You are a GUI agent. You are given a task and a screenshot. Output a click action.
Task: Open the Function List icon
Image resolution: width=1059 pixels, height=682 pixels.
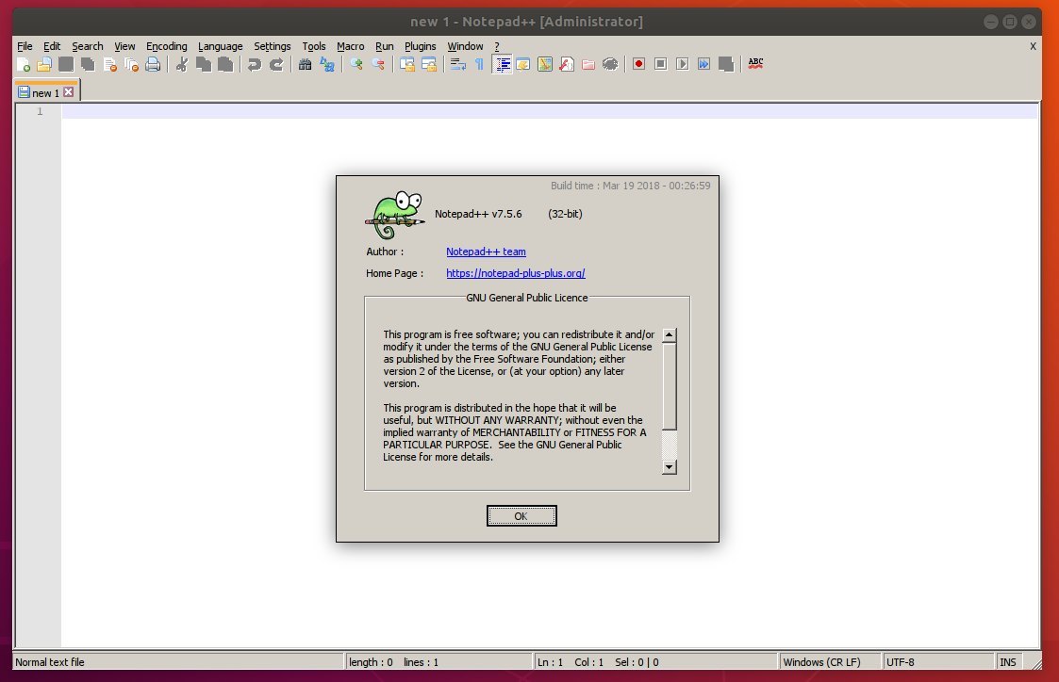coord(567,64)
